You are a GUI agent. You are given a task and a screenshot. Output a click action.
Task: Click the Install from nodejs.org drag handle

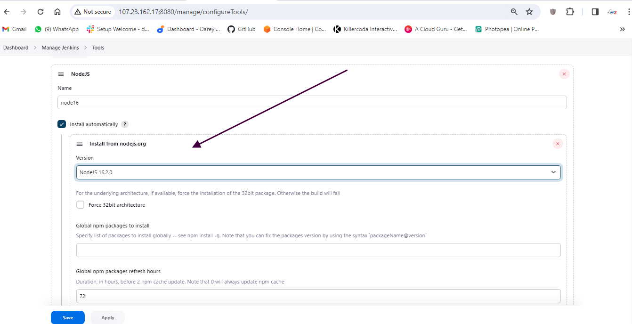(80, 144)
